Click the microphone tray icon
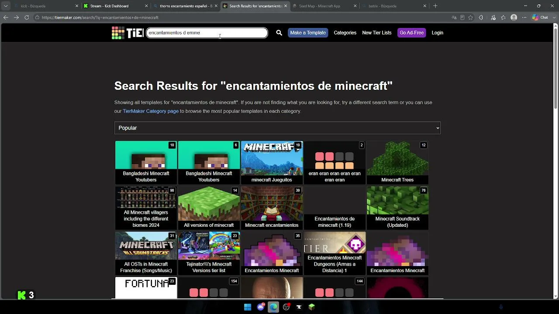The width and height of the screenshot is (559, 314). pyautogui.click(x=501, y=307)
